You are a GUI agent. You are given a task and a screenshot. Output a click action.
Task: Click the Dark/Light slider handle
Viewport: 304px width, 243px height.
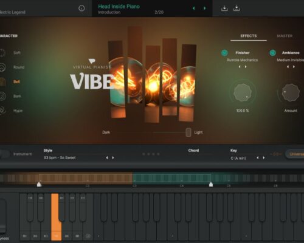188,132
